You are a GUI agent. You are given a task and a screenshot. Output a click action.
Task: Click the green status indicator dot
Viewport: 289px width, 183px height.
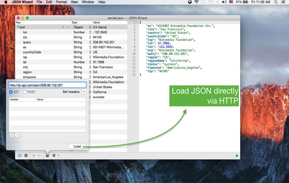coord(236,156)
